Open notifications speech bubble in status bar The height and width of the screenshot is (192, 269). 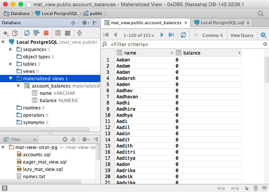(264, 188)
